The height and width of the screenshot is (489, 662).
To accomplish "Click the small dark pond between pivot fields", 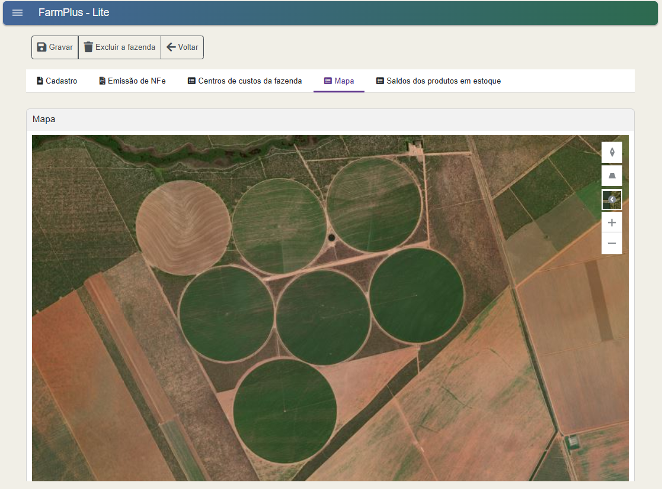I will (331, 238).
